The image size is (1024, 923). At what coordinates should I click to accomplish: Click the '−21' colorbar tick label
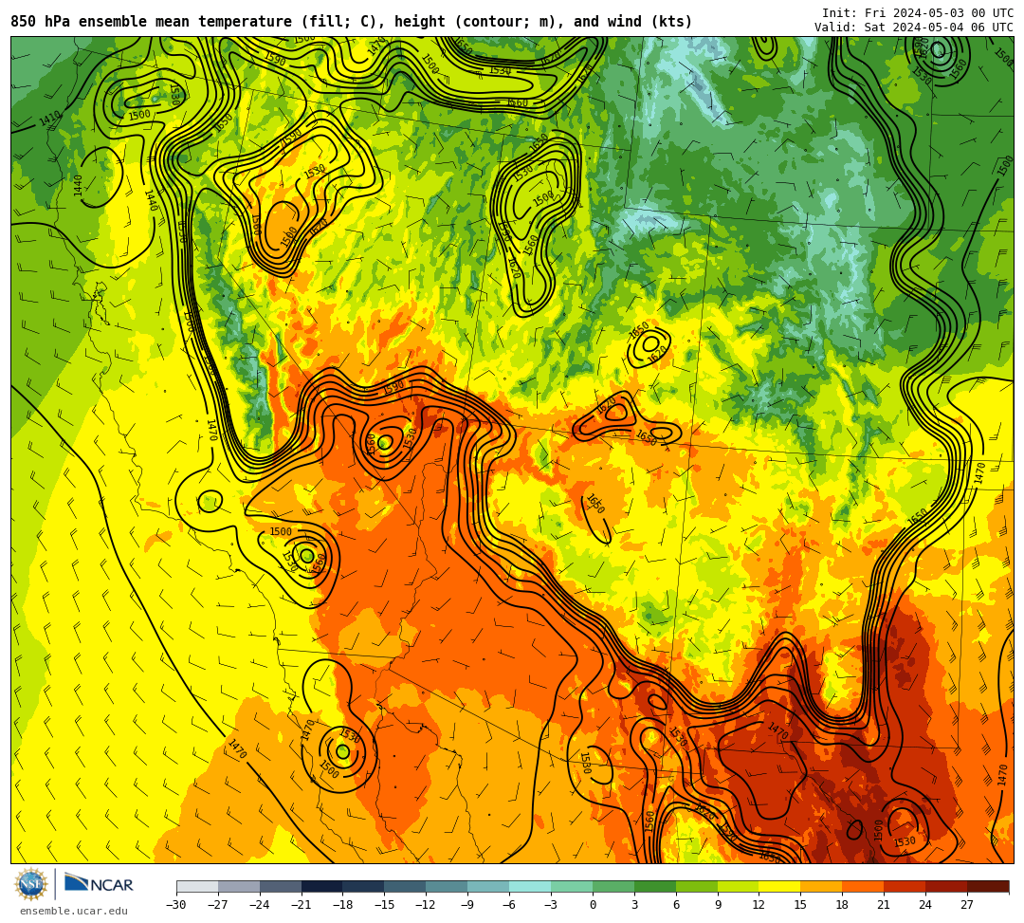(302, 905)
